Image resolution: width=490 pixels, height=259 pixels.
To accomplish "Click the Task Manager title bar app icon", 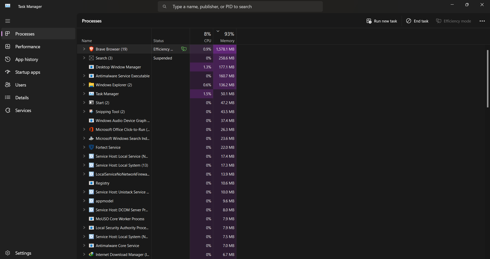I will (8, 6).
